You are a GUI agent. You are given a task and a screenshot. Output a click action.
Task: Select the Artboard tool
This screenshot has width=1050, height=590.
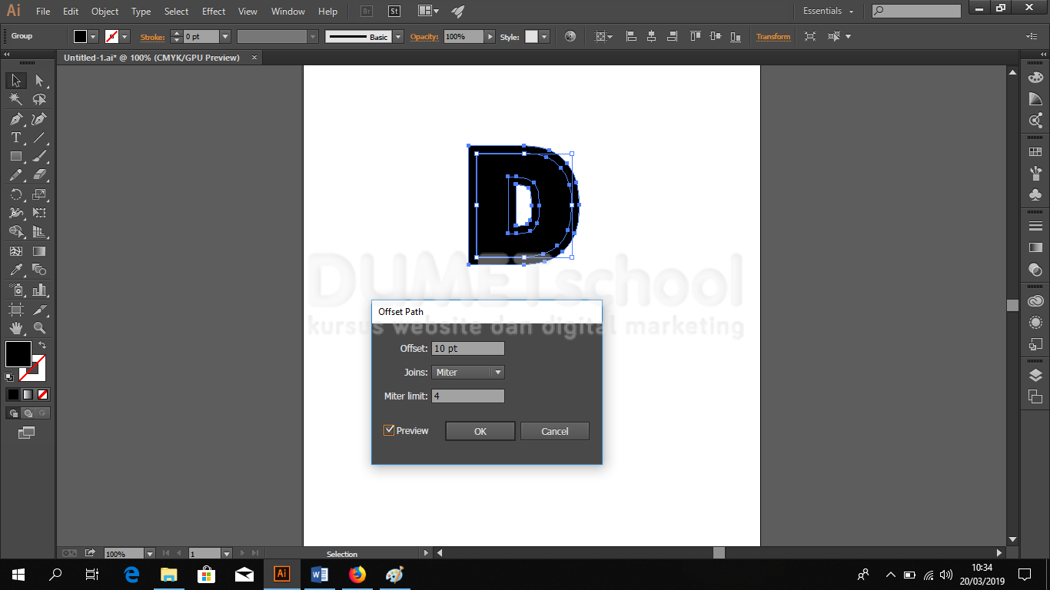(x=16, y=310)
